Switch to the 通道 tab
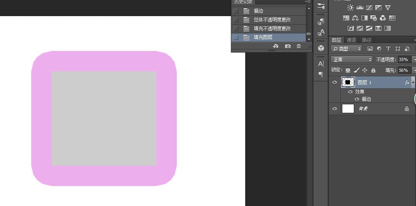Image resolution: width=416 pixels, height=206 pixels. pyautogui.click(x=351, y=40)
